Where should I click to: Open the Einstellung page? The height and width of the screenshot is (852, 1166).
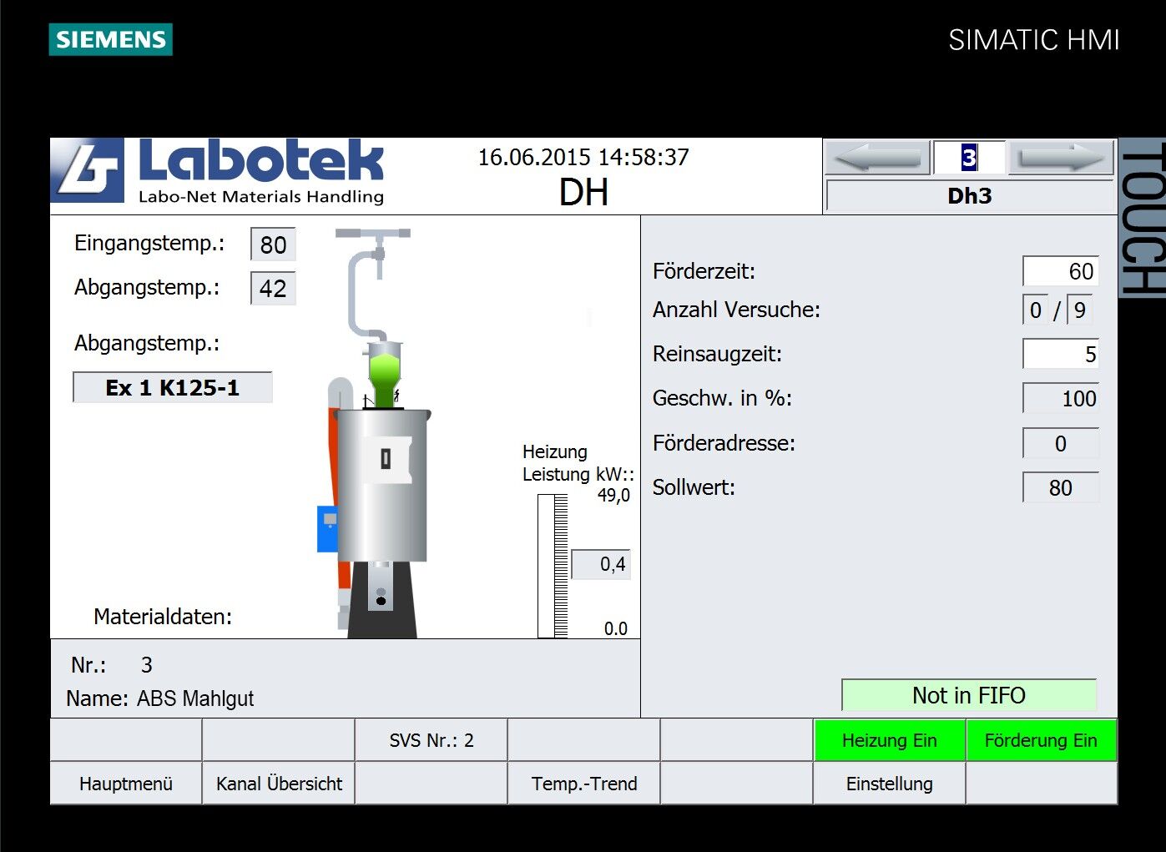pyautogui.click(x=890, y=783)
